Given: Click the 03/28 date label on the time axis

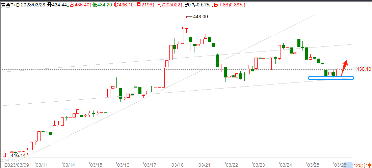Looking at the screenshot, I should coord(340,165).
